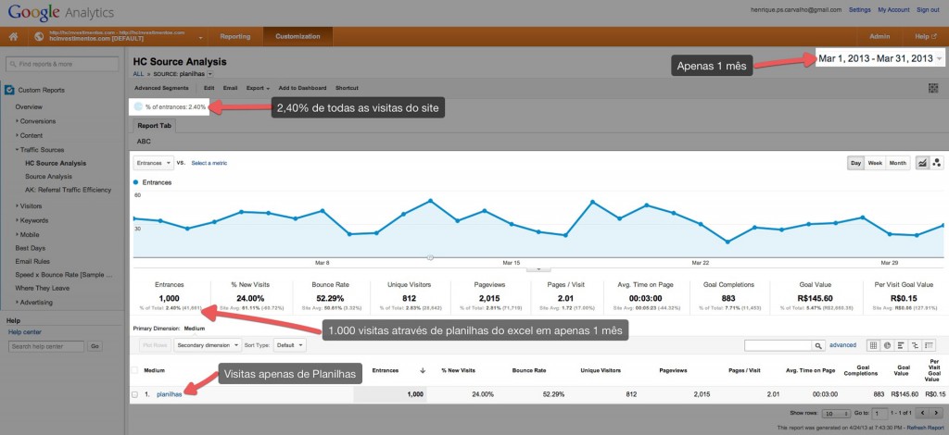This screenshot has width=949, height=435.
Task: Open the planilhas medium link
Action: coord(169,394)
